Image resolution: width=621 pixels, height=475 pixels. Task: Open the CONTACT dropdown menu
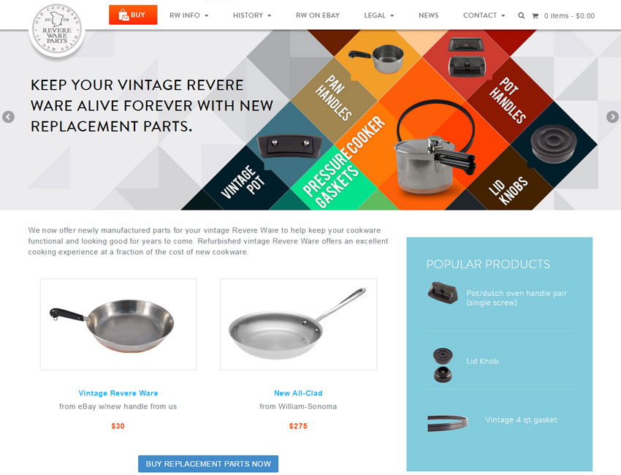pos(484,15)
